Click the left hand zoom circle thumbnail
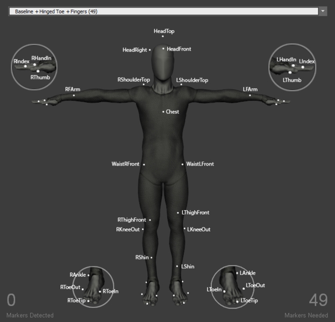The image size is (335, 322). (293, 67)
